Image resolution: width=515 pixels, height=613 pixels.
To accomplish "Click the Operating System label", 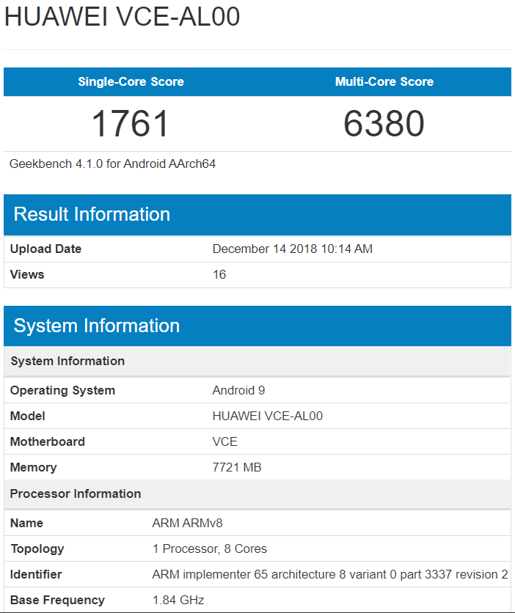I will pos(62,391).
